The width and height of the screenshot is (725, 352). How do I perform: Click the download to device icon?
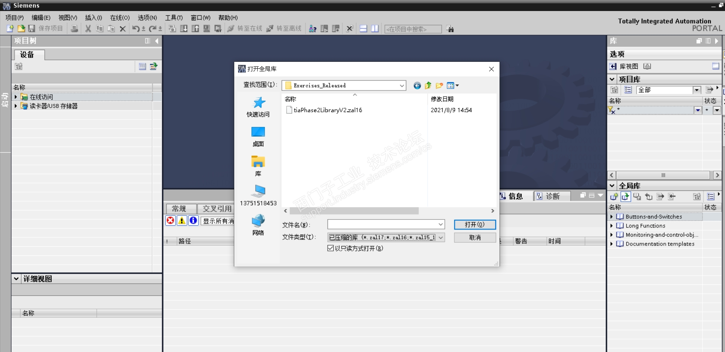point(184,29)
